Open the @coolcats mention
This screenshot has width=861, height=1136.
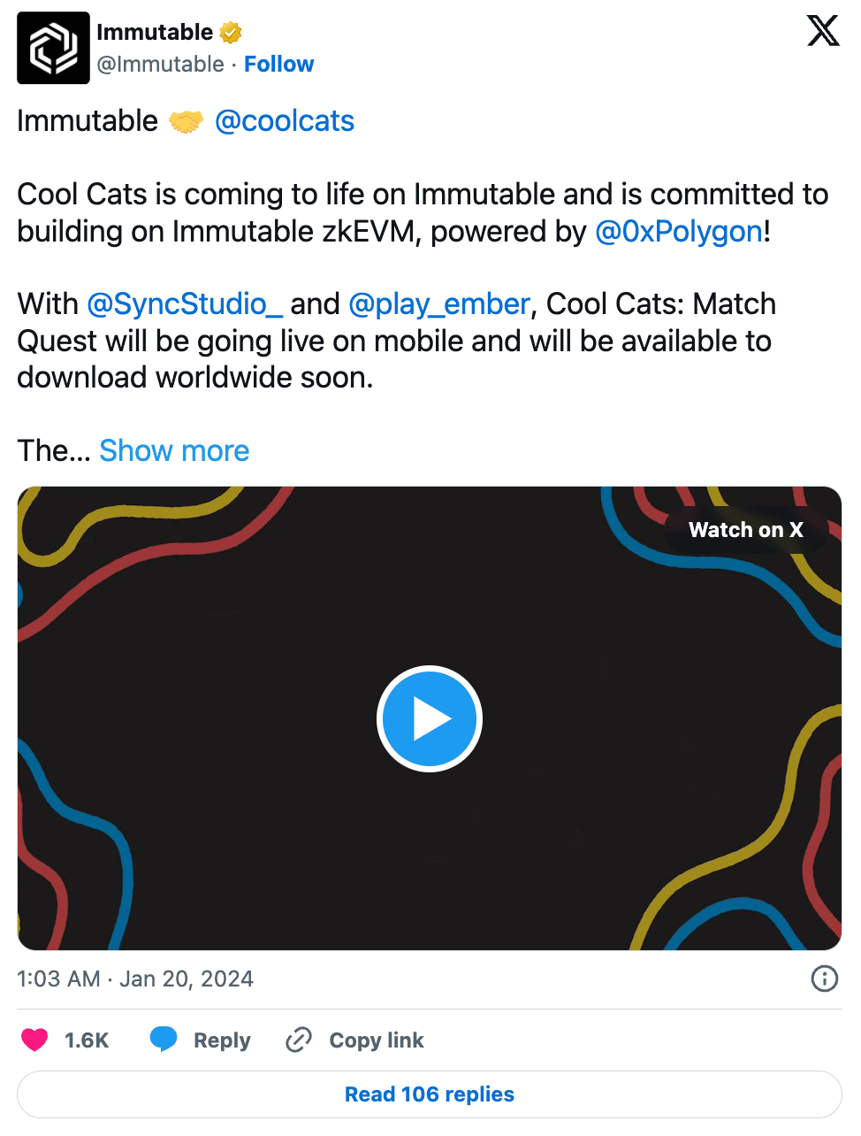tap(284, 120)
